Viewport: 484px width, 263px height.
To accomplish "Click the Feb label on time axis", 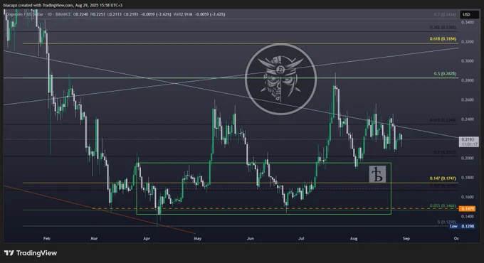I will coord(46,238).
